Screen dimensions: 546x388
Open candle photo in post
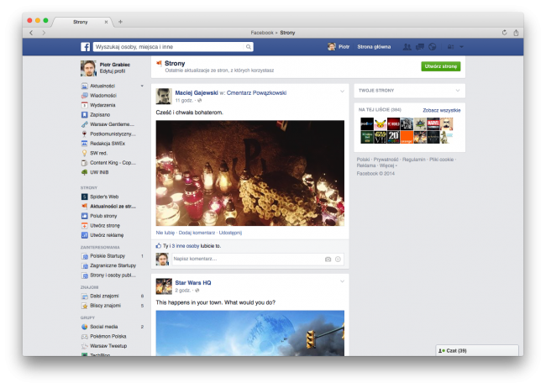pyautogui.click(x=250, y=173)
